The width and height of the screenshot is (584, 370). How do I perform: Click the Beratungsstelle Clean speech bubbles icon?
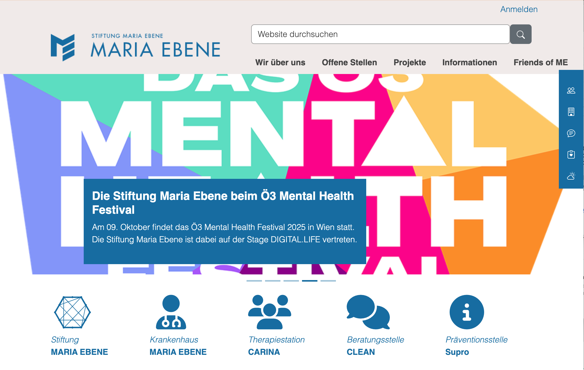(368, 312)
